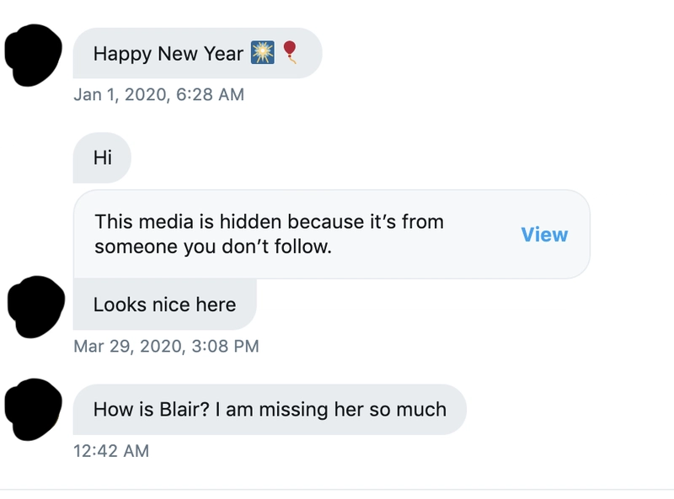The image size is (674, 499).
Task: Click the 'Happy New Year' text
Action: [x=168, y=54]
